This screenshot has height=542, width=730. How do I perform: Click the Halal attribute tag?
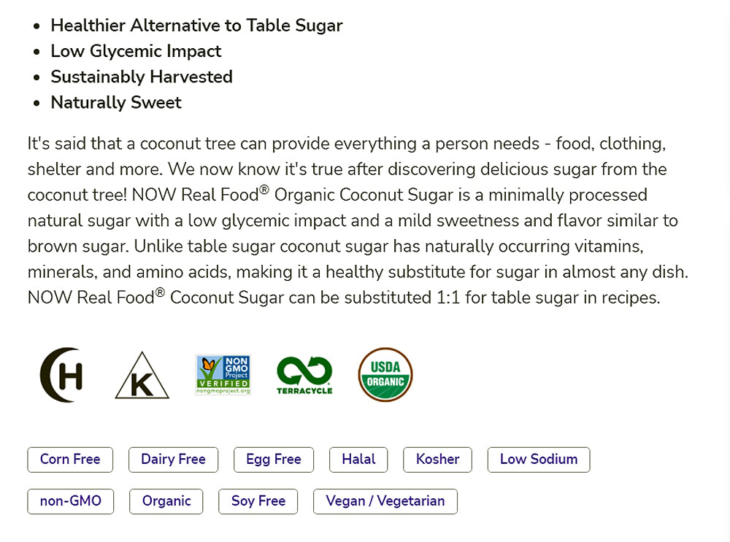pyautogui.click(x=358, y=460)
